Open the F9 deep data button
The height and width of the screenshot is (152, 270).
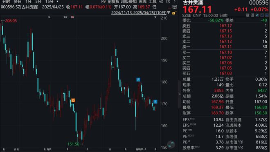103,2
